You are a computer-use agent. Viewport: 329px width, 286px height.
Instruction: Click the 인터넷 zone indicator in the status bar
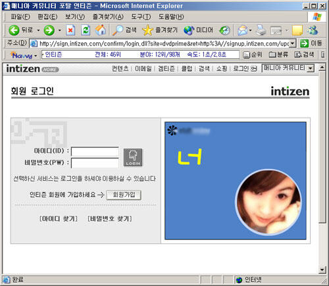tap(249, 279)
